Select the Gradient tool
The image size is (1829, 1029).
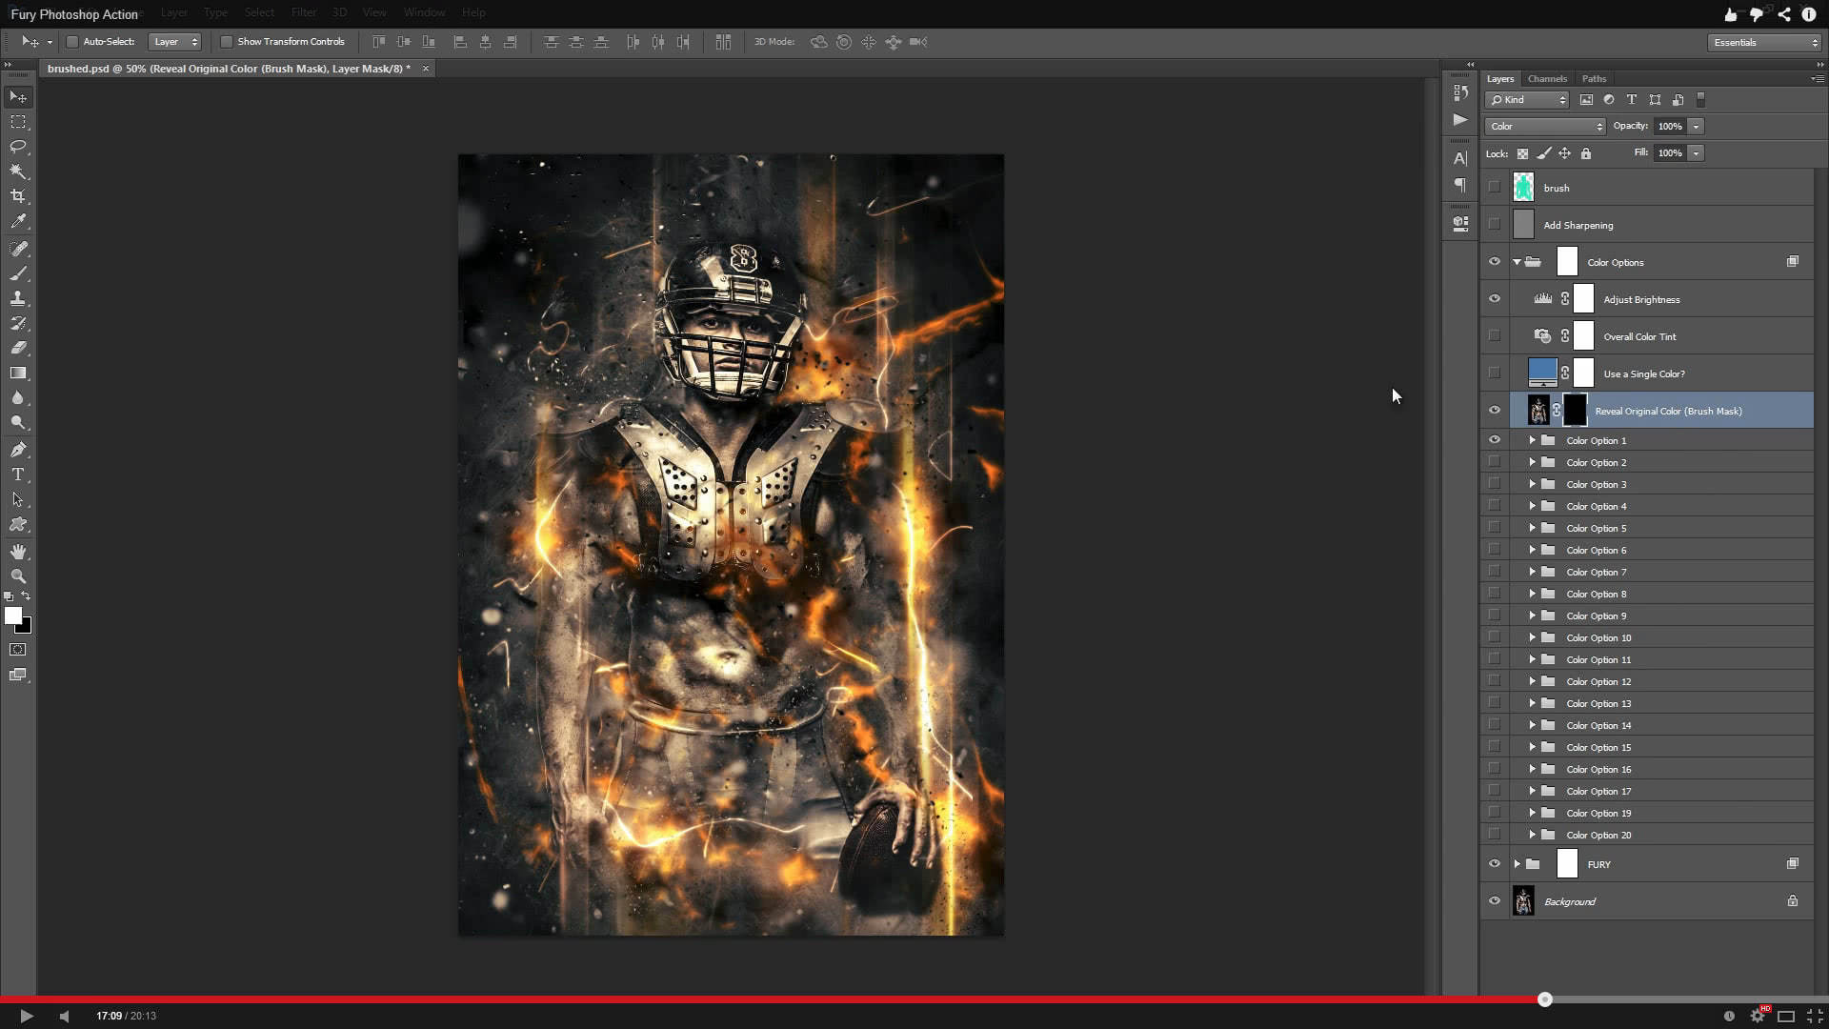click(x=18, y=373)
